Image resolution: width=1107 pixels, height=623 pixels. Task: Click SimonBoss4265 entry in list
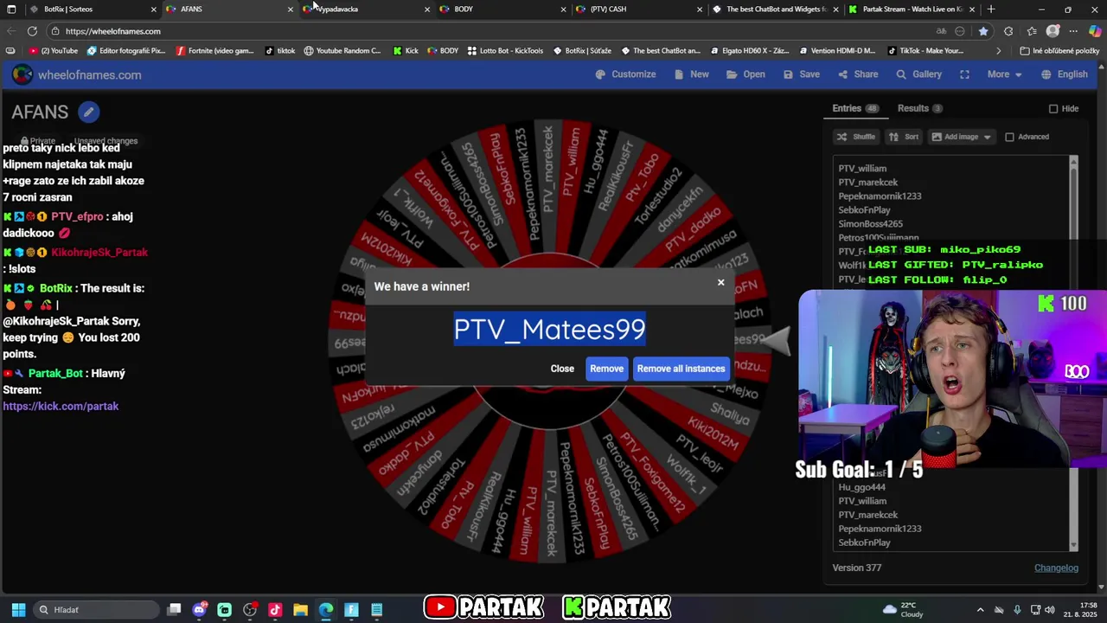(870, 224)
